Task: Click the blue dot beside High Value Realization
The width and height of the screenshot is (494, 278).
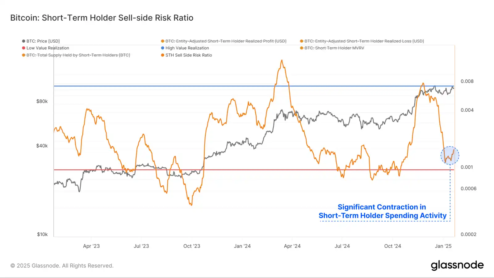Action: pos(162,48)
